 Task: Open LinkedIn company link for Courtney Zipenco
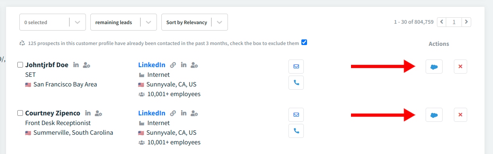tap(152, 113)
